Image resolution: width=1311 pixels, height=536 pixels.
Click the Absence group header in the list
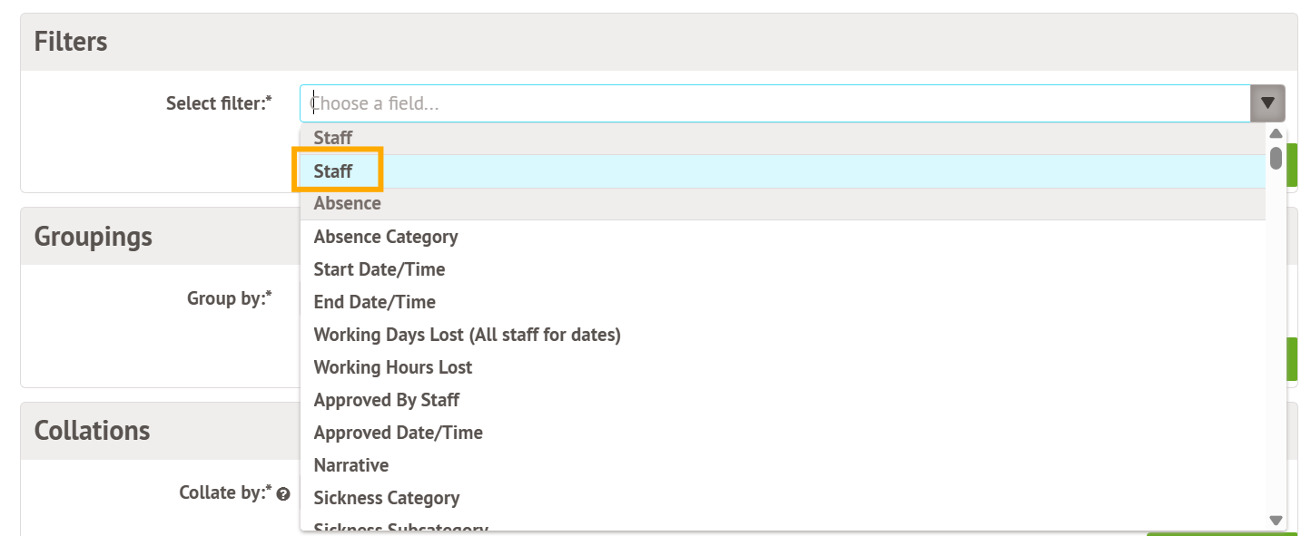coord(347,204)
